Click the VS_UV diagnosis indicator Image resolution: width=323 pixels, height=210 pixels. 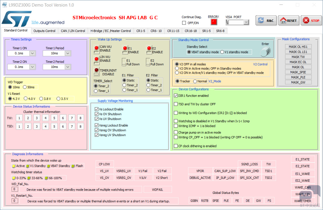[x=104, y=171]
